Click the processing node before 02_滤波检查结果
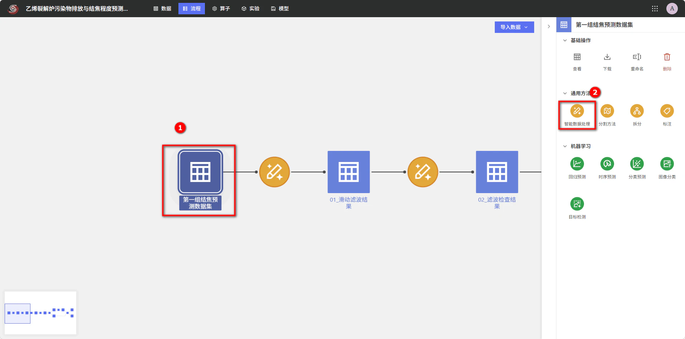The image size is (685, 339). tap(423, 172)
